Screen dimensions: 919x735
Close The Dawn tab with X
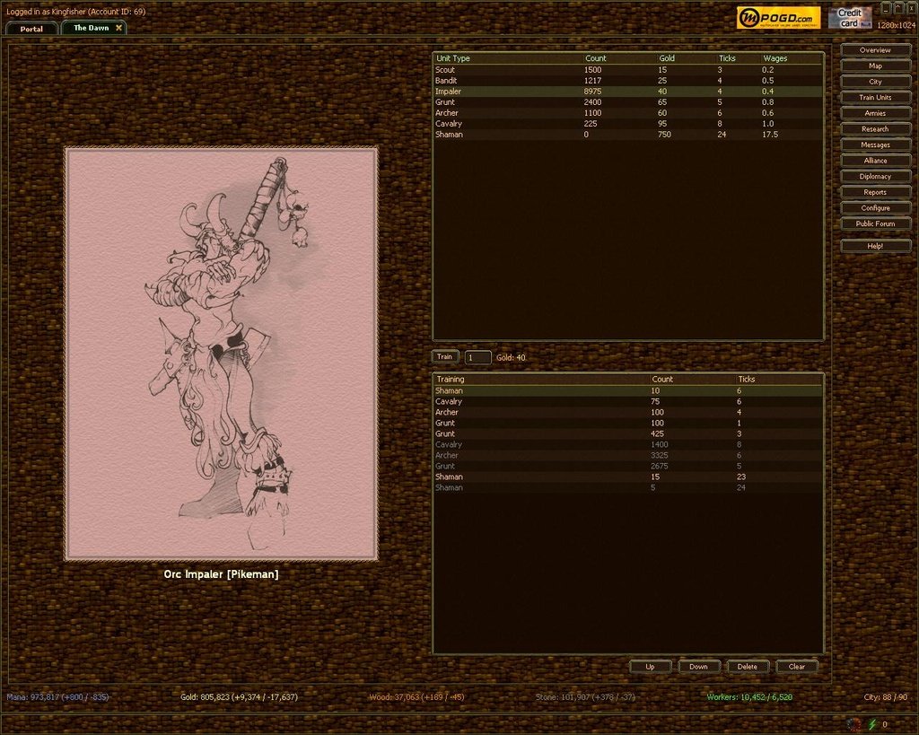click(118, 28)
